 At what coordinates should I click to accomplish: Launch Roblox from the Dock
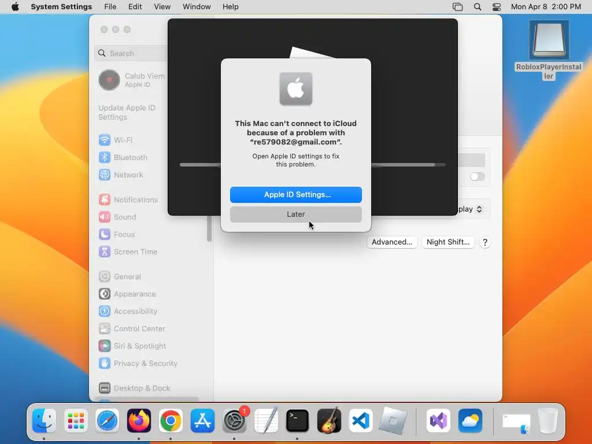click(x=393, y=421)
